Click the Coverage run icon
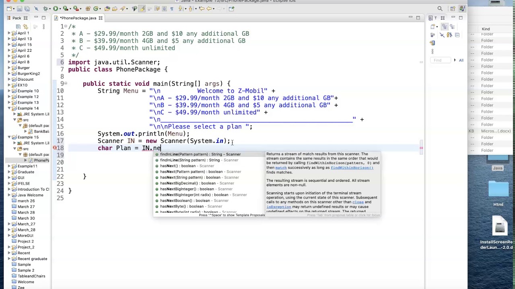The width and height of the screenshot is (515, 289). tap(65, 8)
